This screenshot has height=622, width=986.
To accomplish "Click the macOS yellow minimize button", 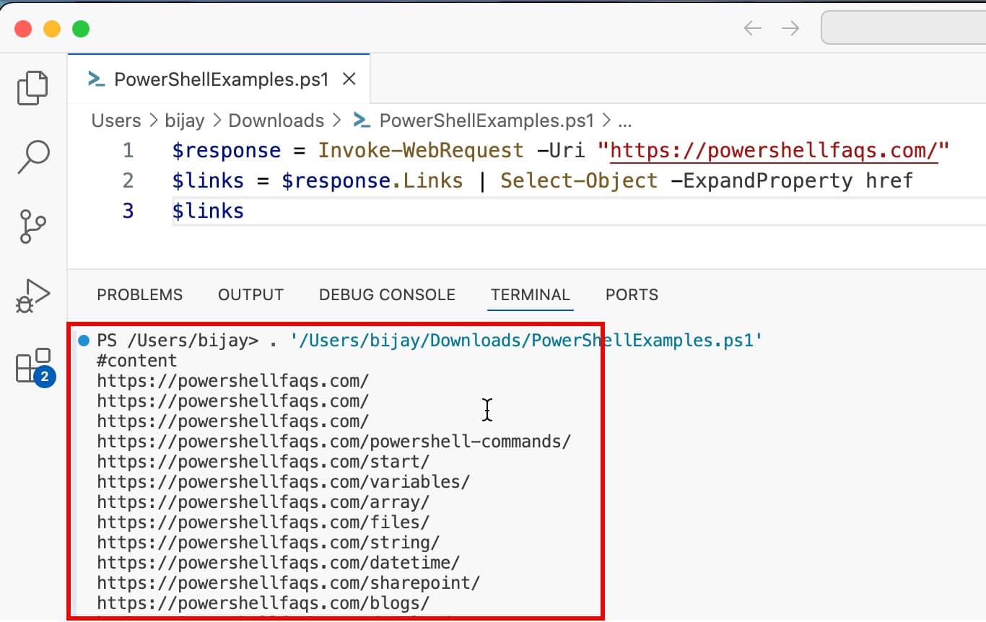I will click(52, 29).
